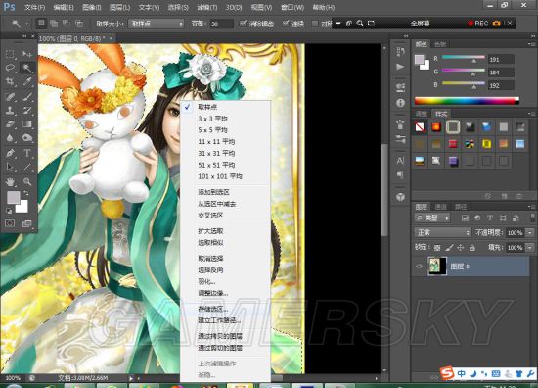Viewport: 538px width, 388px height.
Task: Open the status bar document info arrow
Action: coord(130,378)
